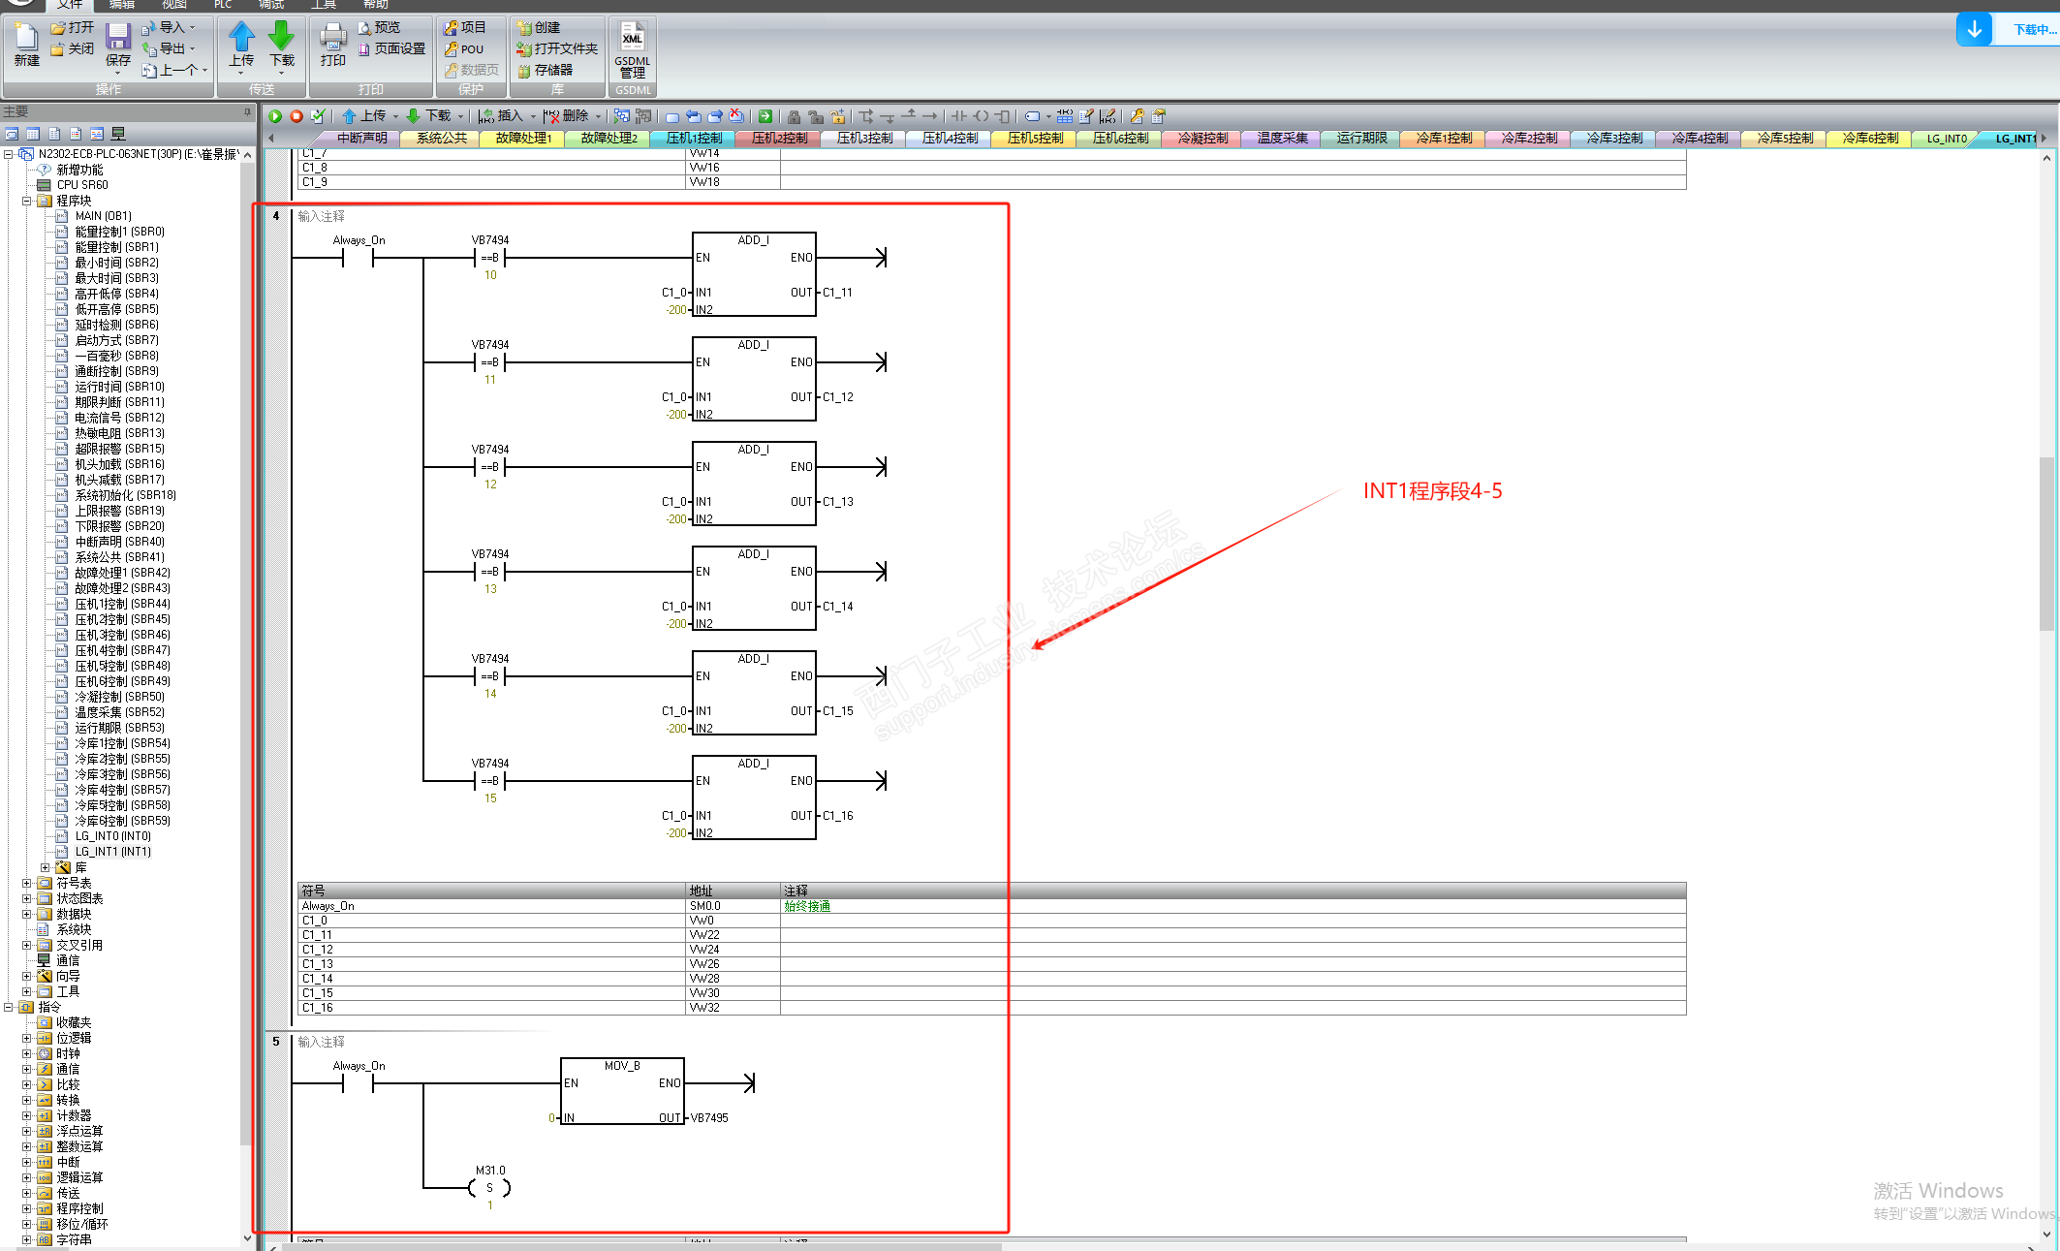Viewport: 2060px width, 1251px height.
Task: Click the blue download status arrow button
Action: 1974,29
